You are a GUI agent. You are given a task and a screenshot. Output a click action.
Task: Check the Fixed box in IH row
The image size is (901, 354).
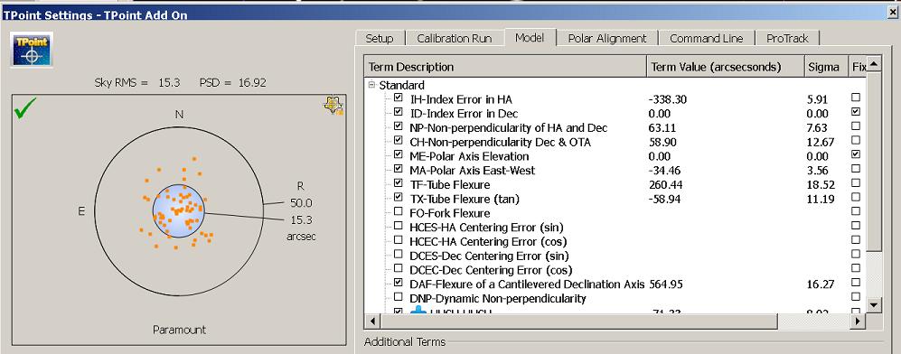point(856,98)
